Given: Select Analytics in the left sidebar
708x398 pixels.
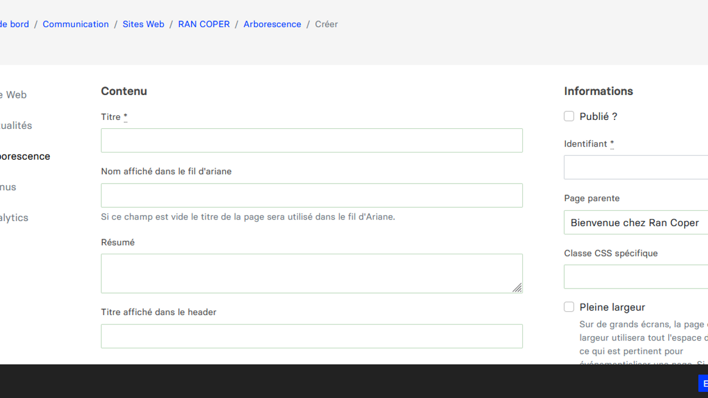Looking at the screenshot, I should [x=14, y=218].
